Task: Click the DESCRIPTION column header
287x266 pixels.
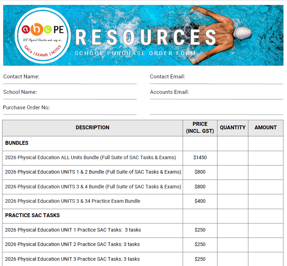Action: point(92,128)
